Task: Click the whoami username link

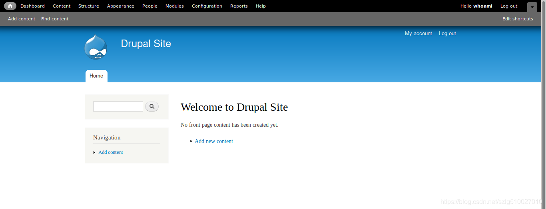Action: coord(483,6)
